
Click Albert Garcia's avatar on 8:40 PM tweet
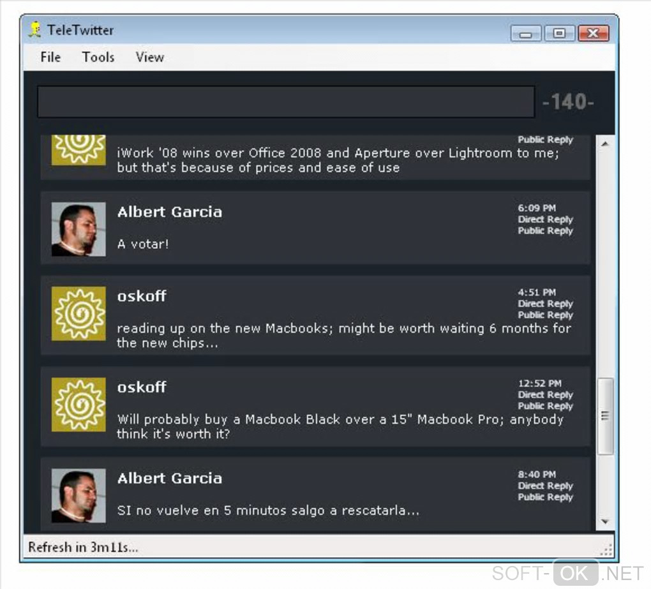click(x=79, y=496)
